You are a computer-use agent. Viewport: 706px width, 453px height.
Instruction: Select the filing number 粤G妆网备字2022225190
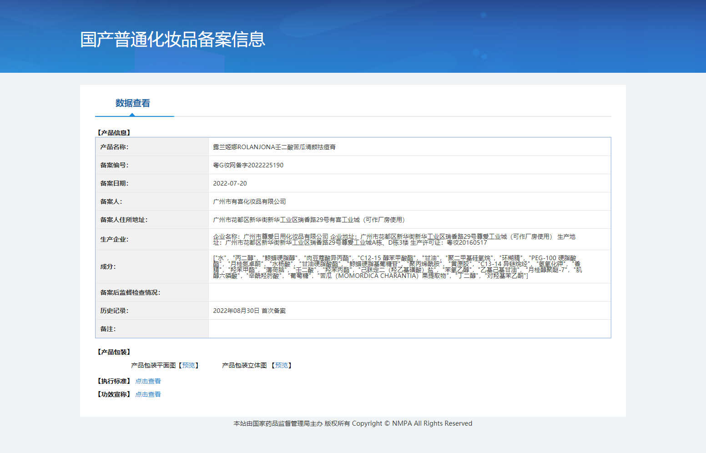pyautogui.click(x=248, y=165)
